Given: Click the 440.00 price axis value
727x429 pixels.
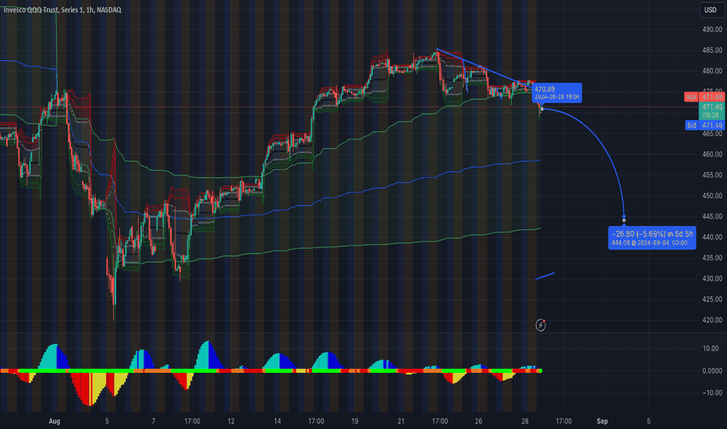Looking at the screenshot, I should click(711, 237).
